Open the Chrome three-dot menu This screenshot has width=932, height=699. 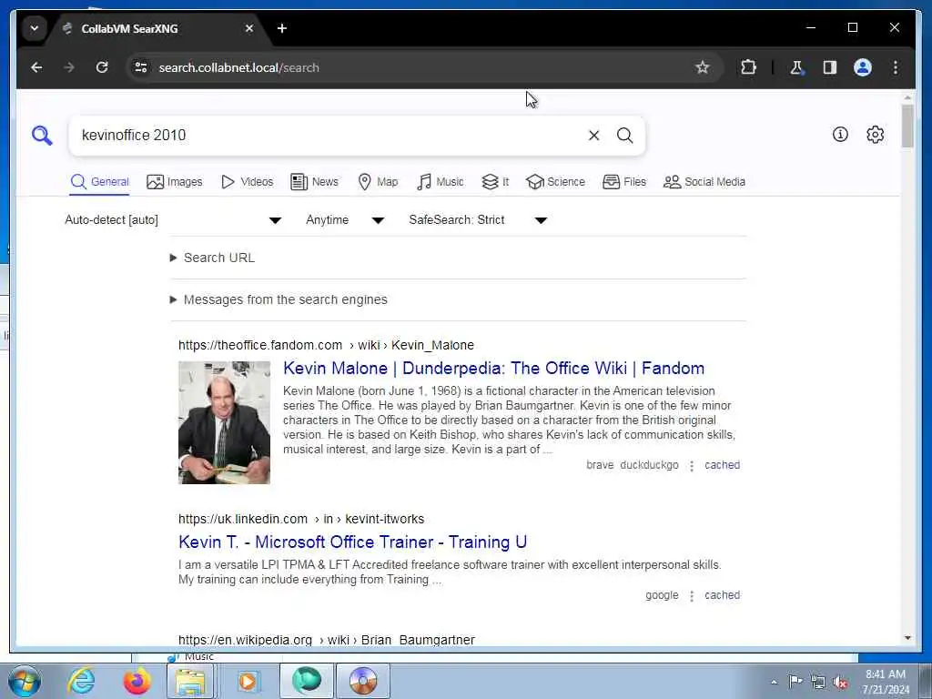coord(896,67)
